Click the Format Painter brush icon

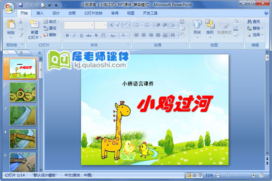click(21, 35)
